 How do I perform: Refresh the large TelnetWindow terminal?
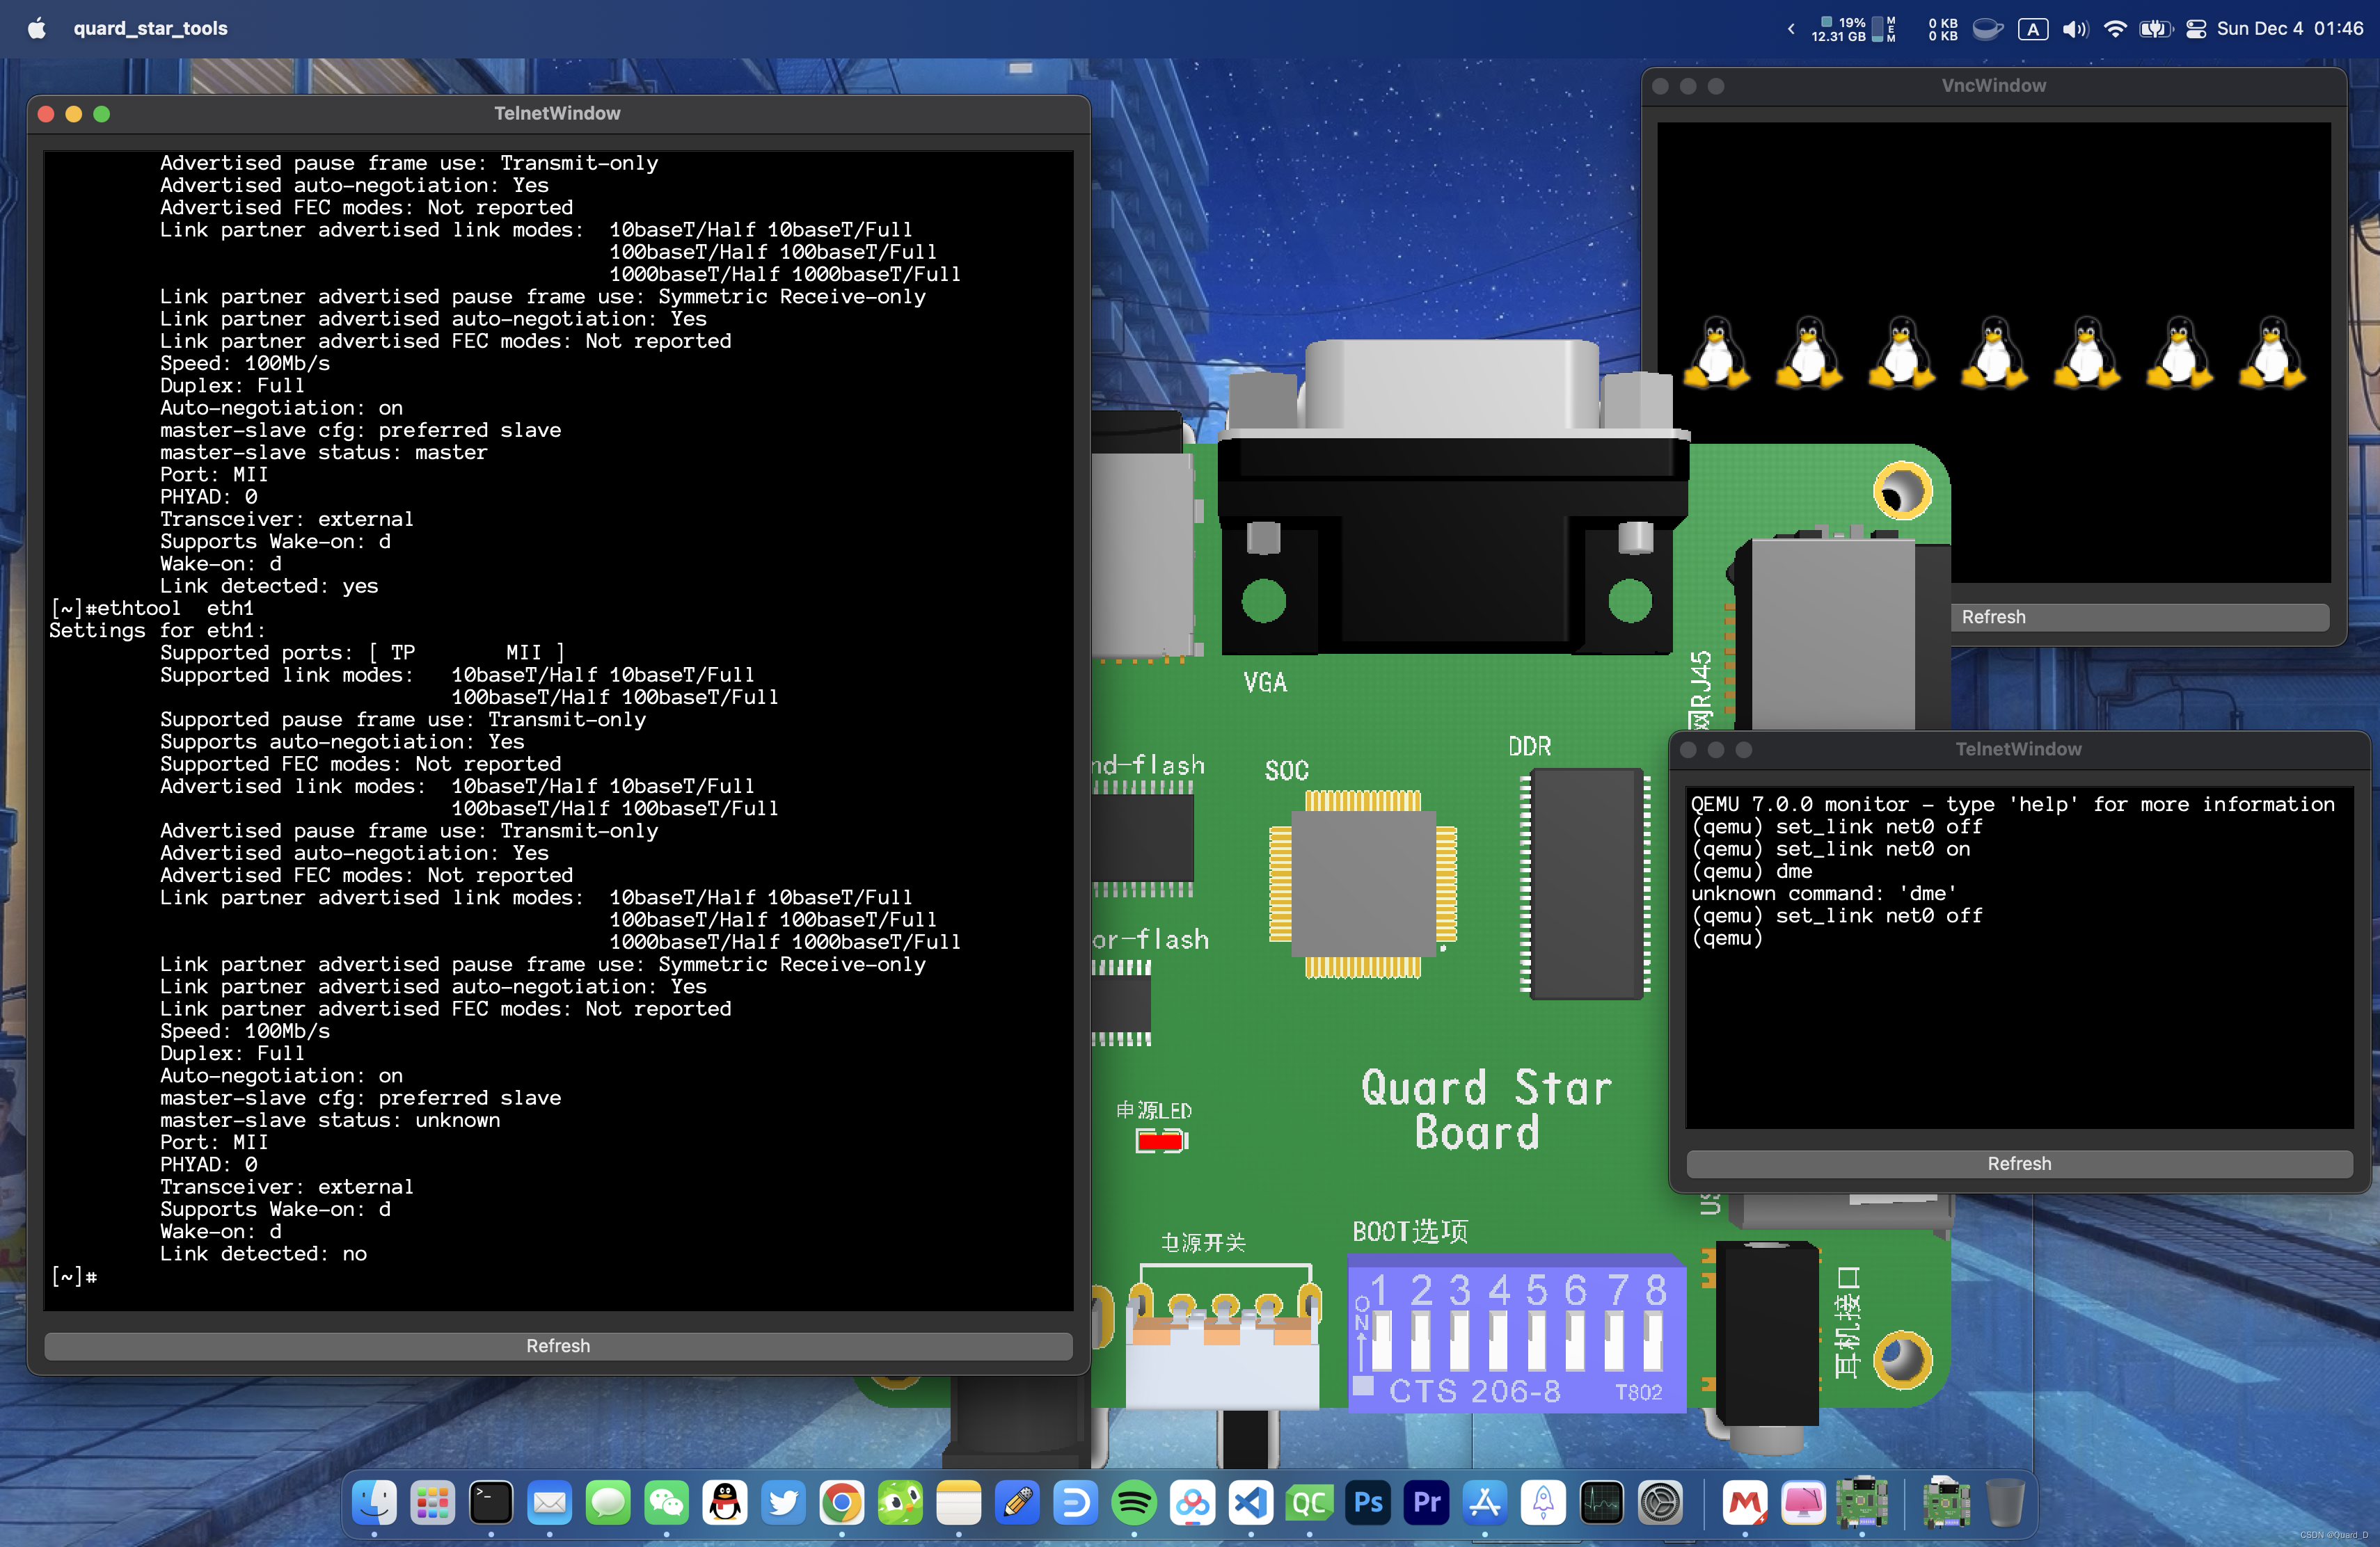(x=558, y=1346)
